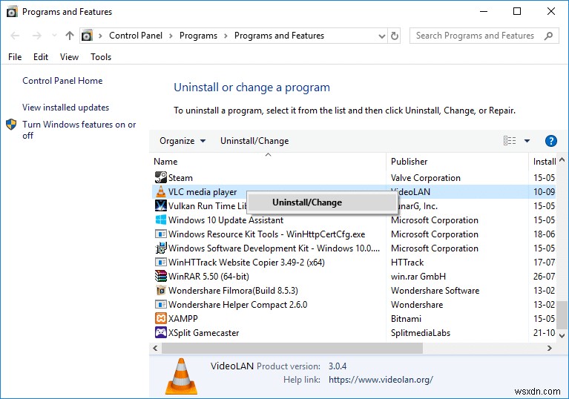Image resolution: width=569 pixels, height=399 pixels.
Task: Click the vertical scrollbar thumb
Action: coord(562,315)
